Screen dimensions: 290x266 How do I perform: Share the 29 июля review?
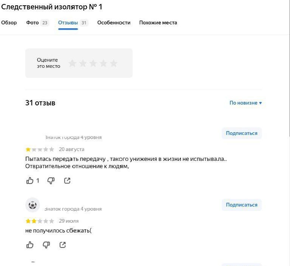point(63,245)
